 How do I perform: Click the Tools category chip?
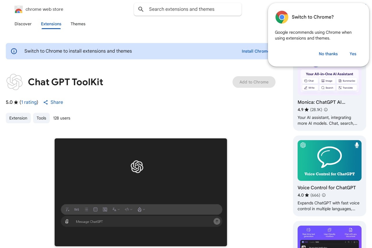41,118
